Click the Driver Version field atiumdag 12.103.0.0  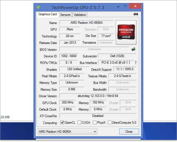pyautogui.click(x=98, y=96)
